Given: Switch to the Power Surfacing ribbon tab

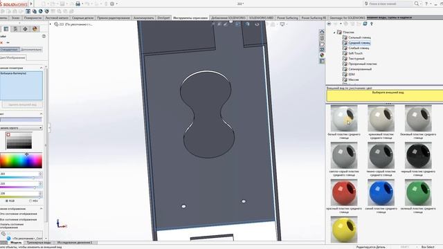Looking at the screenshot, I should coord(287,18).
